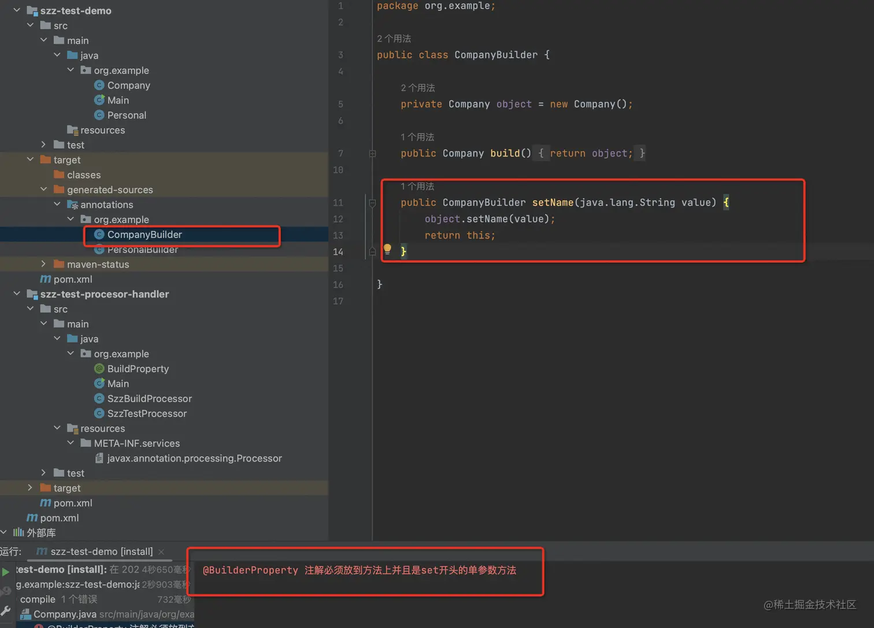
Task: Click the javax.annotation.processing.Processor file icon
Action: (x=99, y=458)
